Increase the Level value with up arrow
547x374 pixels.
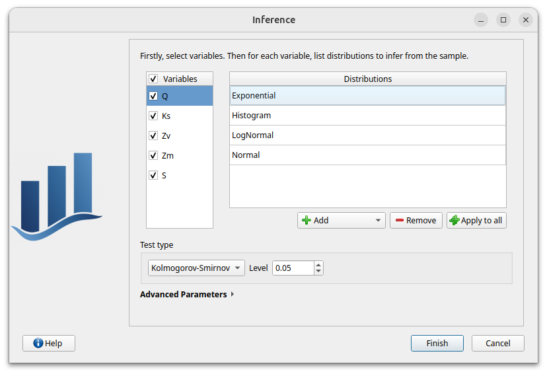(x=318, y=264)
